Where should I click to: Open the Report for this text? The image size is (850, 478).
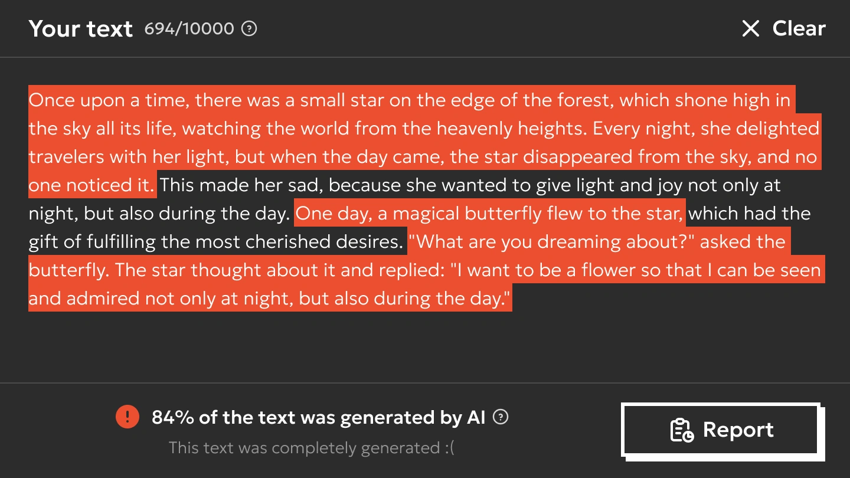tap(720, 430)
